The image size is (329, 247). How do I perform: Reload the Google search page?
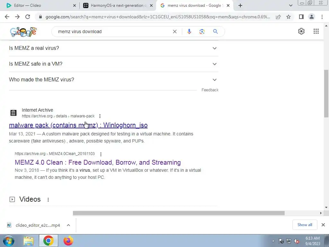pyautogui.click(x=28, y=17)
